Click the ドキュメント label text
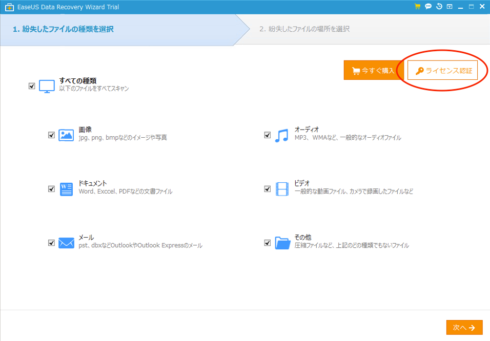This screenshot has width=490, height=341. coord(92,184)
